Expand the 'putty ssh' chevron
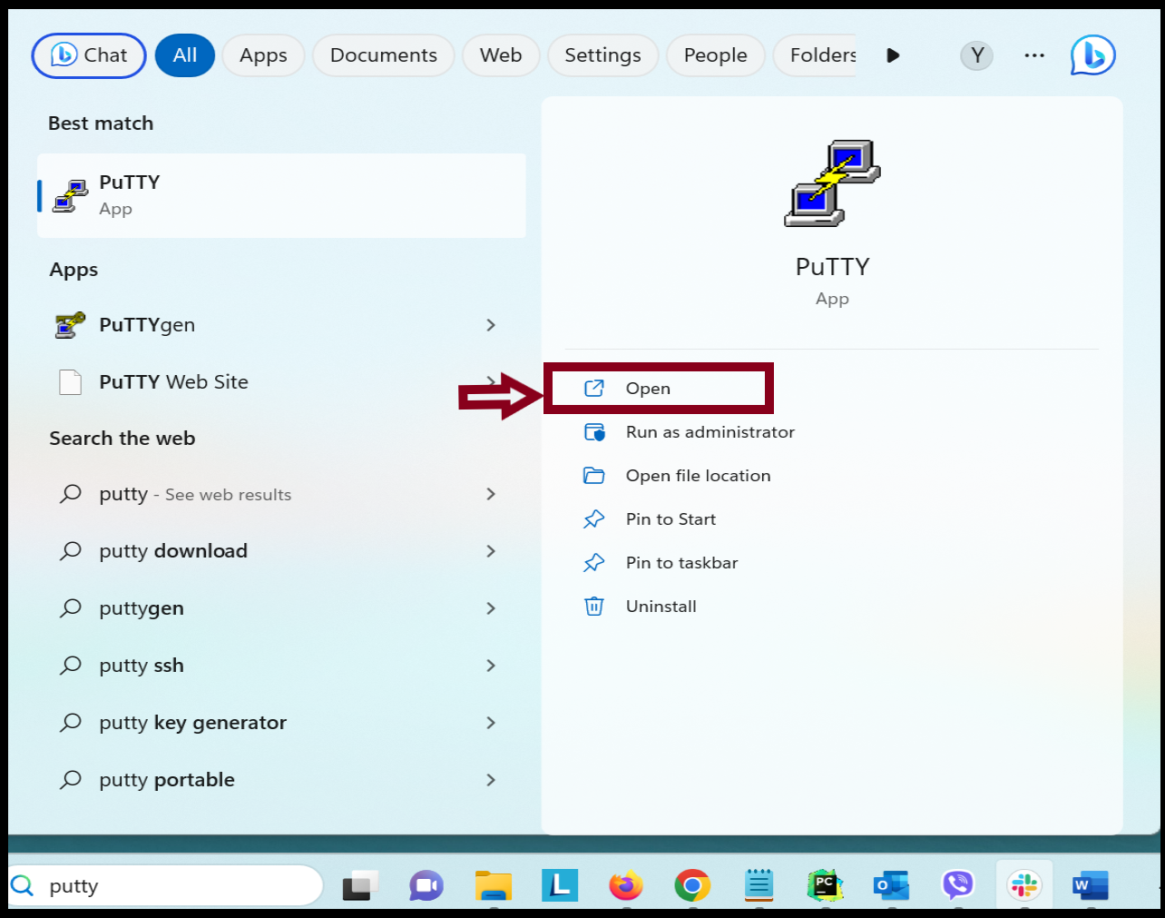The image size is (1165, 918). click(491, 666)
